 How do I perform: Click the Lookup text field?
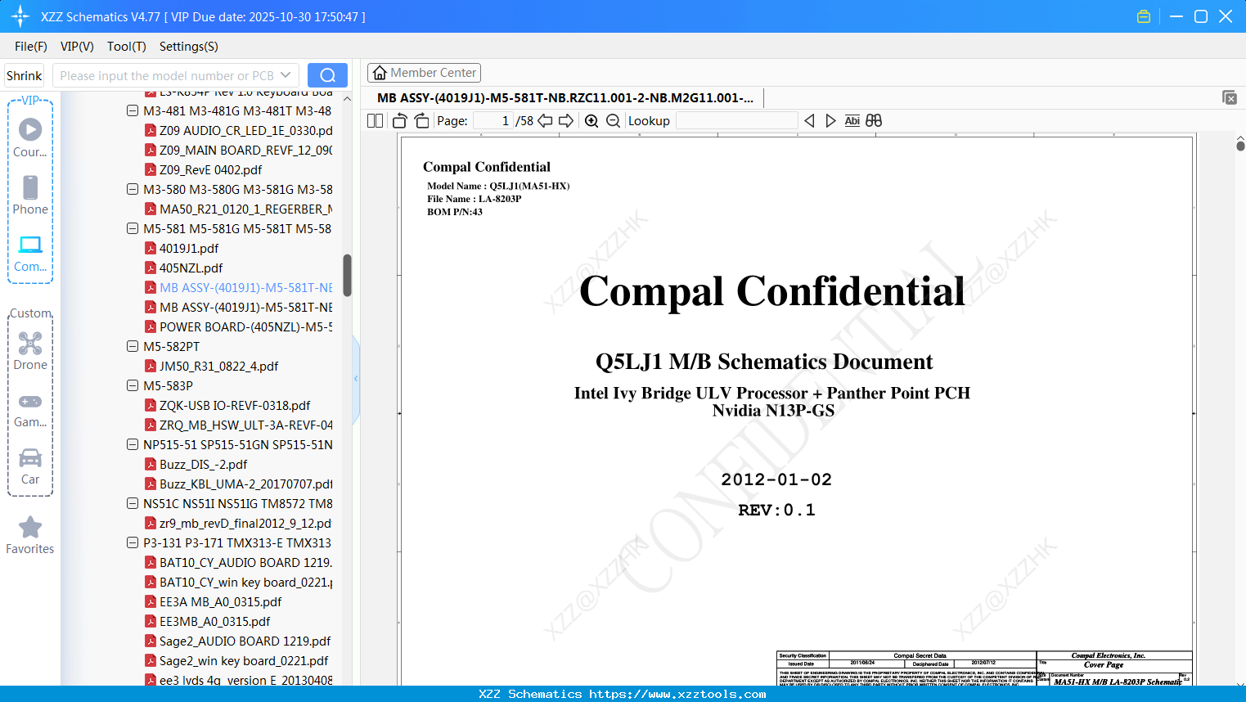click(x=736, y=121)
